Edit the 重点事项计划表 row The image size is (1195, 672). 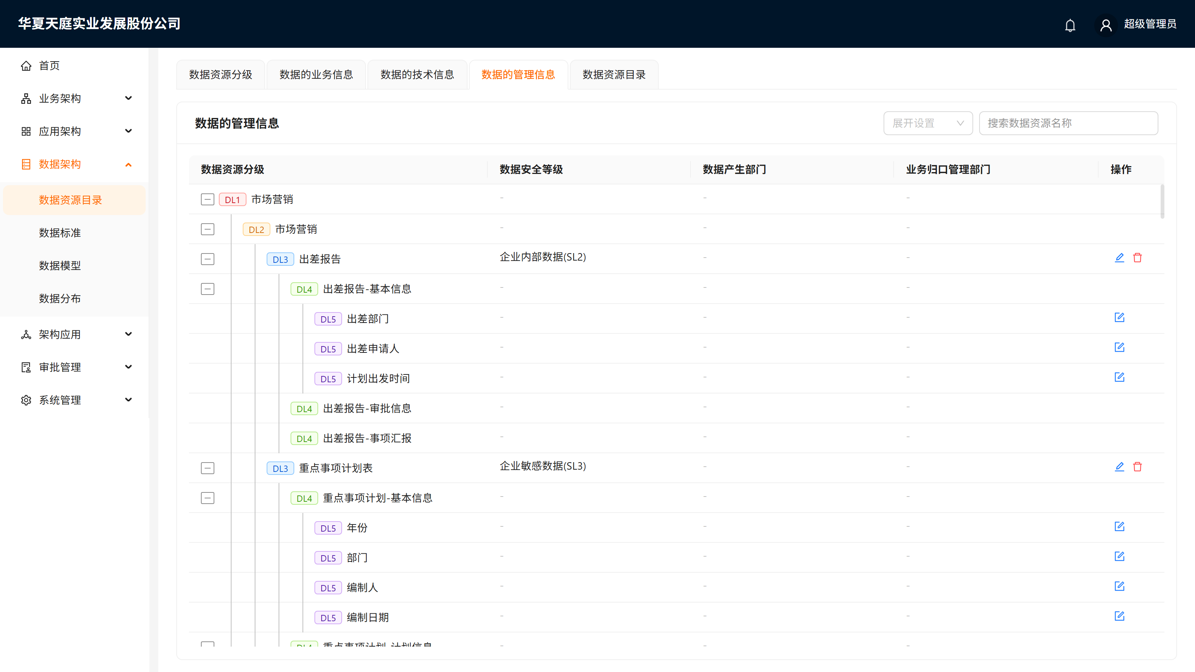[x=1120, y=467]
